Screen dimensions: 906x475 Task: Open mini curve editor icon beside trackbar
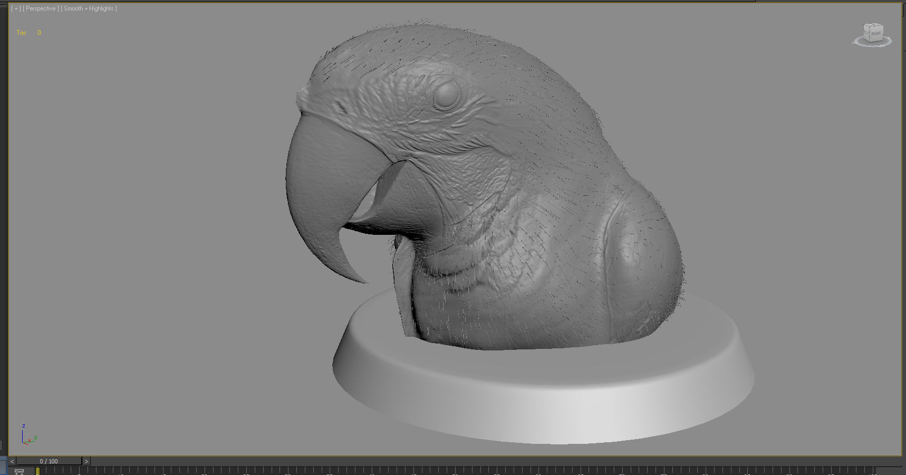point(20,471)
